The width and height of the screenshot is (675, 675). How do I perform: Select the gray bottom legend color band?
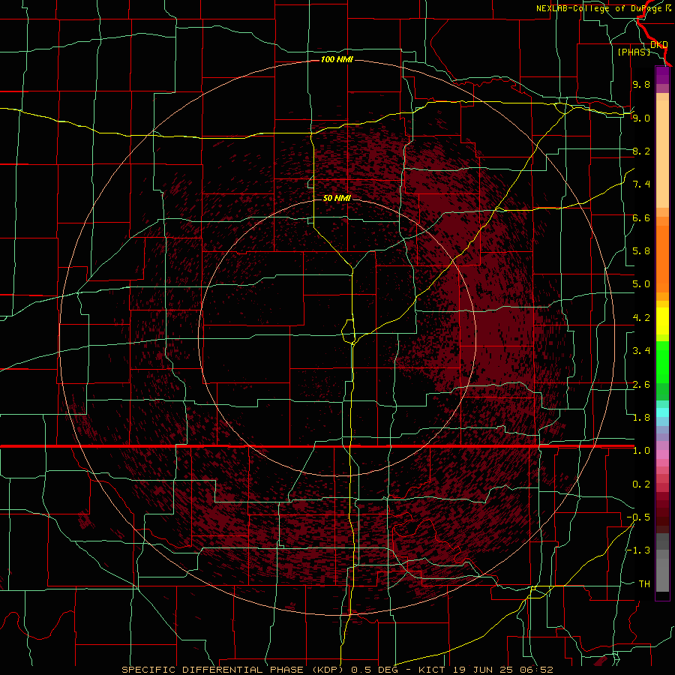(x=662, y=574)
